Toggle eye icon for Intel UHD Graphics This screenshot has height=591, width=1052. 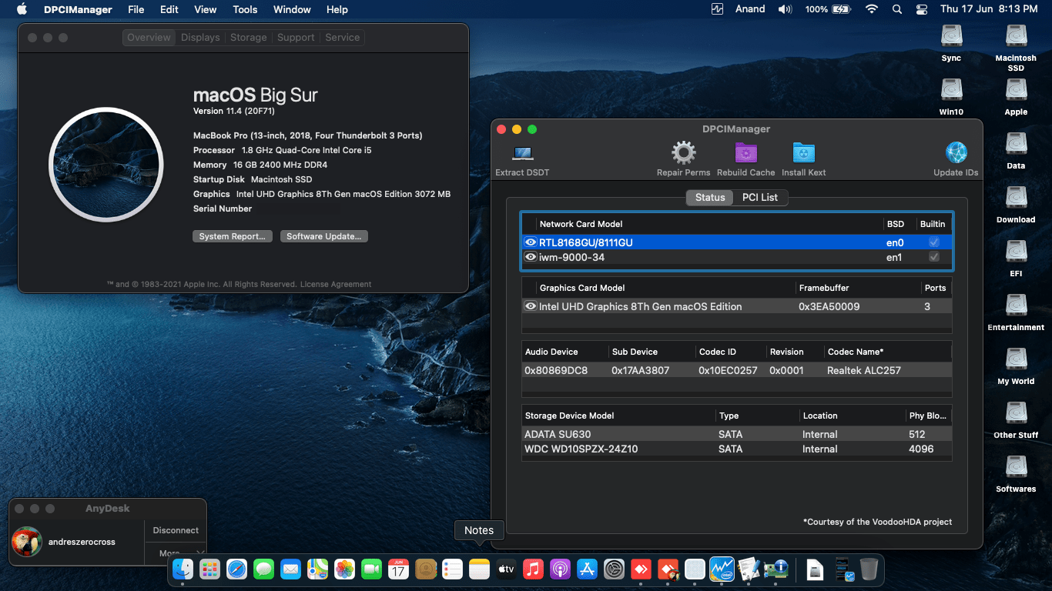tap(531, 306)
